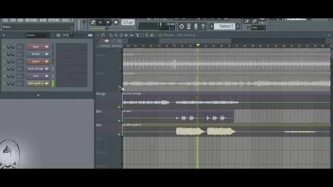Screen dimensions: 333x187
Task: Click the question mark help icon
Action: click(203, 26)
